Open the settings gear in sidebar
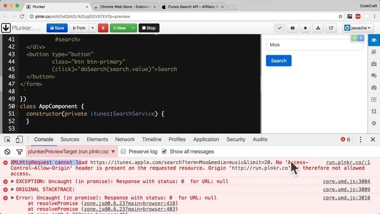Image resolution: width=380 pixels, height=214 pixels. 373,123
